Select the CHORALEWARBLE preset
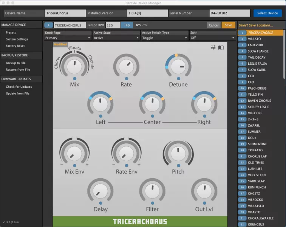 260,218
